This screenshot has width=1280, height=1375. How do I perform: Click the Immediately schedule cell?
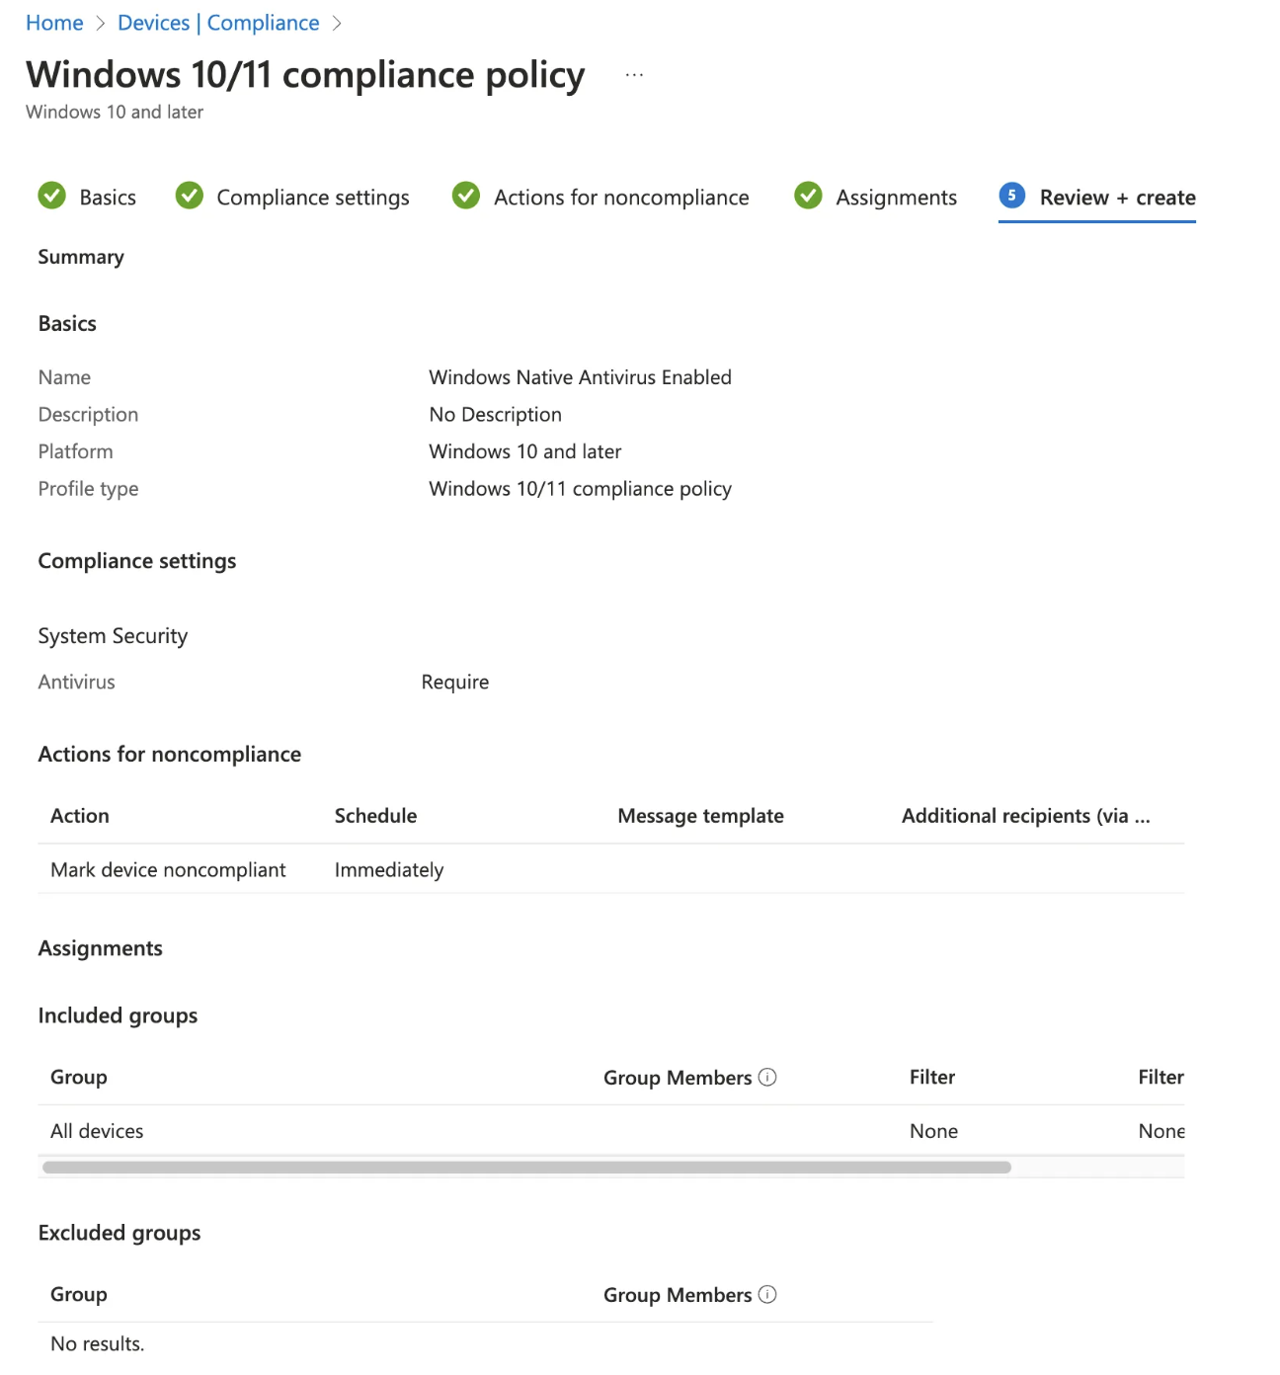point(389,870)
